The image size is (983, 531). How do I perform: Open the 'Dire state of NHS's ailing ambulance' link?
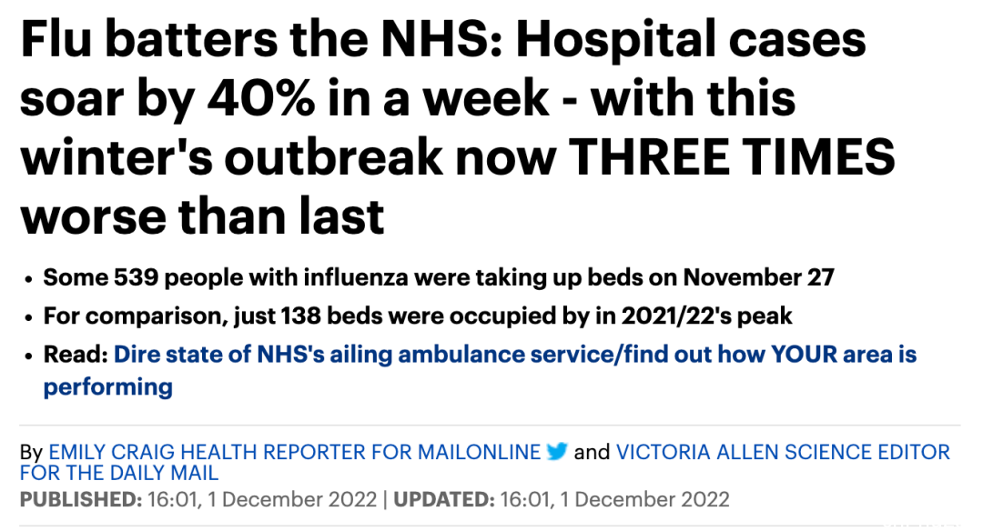coord(514,355)
